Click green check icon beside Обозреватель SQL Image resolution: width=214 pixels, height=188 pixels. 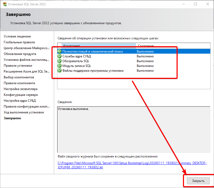point(59,61)
